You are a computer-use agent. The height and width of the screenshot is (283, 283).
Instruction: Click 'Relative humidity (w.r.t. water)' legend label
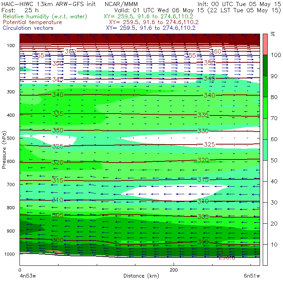coord(45,16)
